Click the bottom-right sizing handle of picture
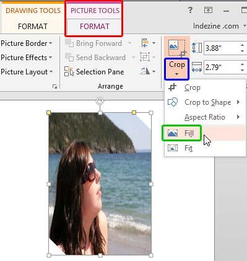Screen dimensions: 247x261 tap(151, 255)
